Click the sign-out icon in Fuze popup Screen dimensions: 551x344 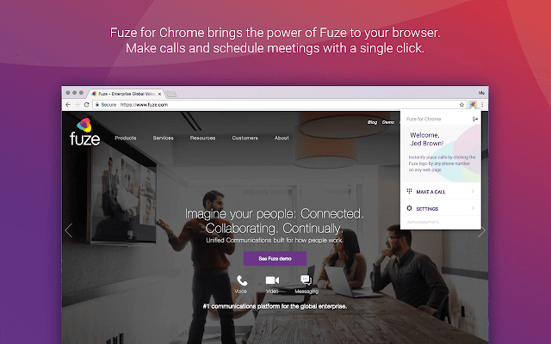click(x=475, y=119)
